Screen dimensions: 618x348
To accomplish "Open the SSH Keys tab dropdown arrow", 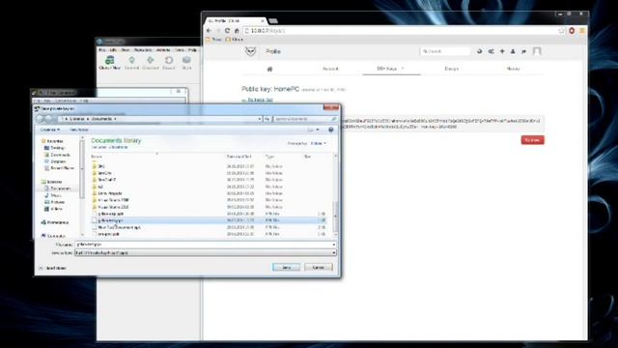I will (403, 69).
